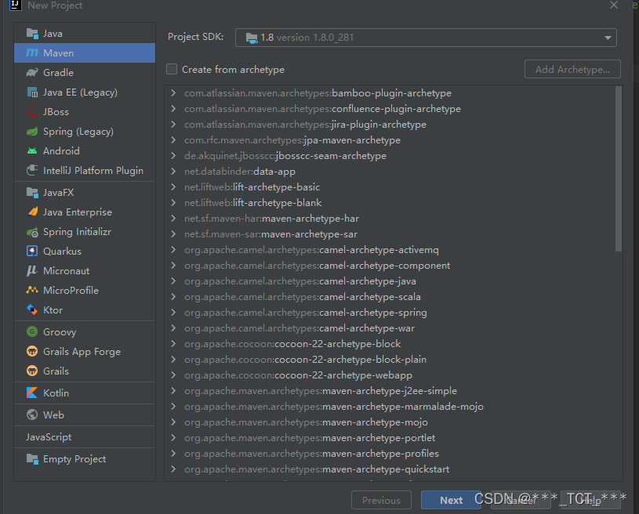Click the JavaFX folder icon

pos(32,192)
